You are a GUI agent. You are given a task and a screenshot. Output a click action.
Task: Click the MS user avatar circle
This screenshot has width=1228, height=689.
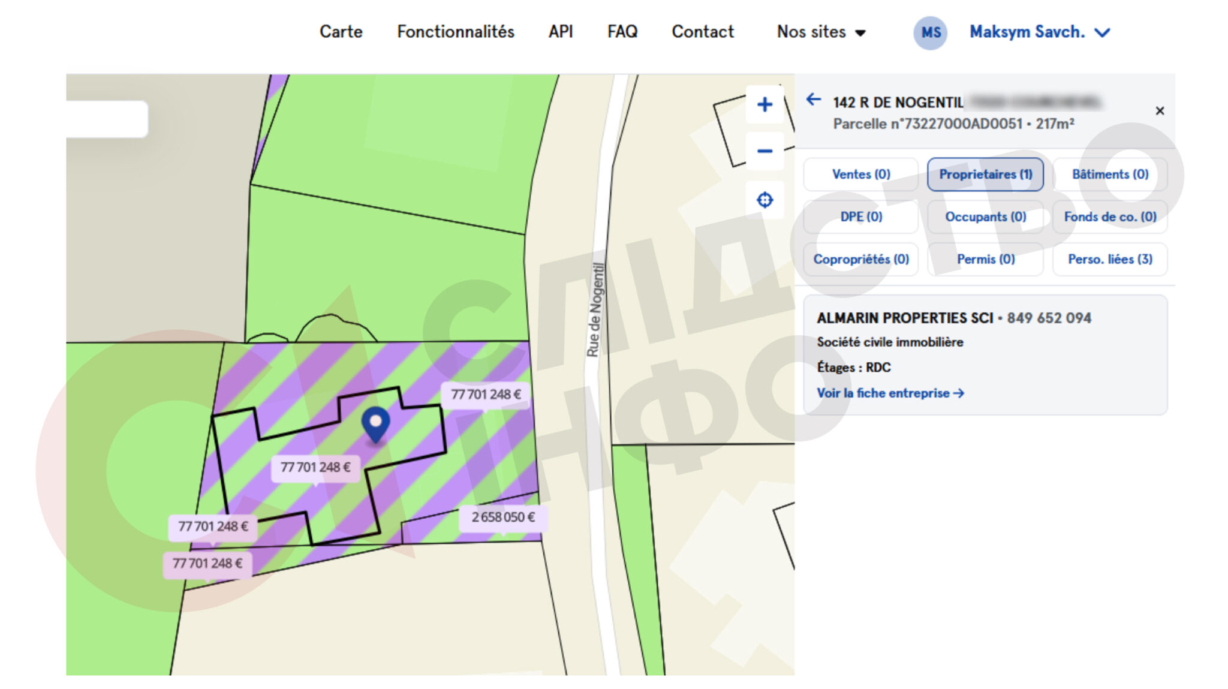point(930,32)
